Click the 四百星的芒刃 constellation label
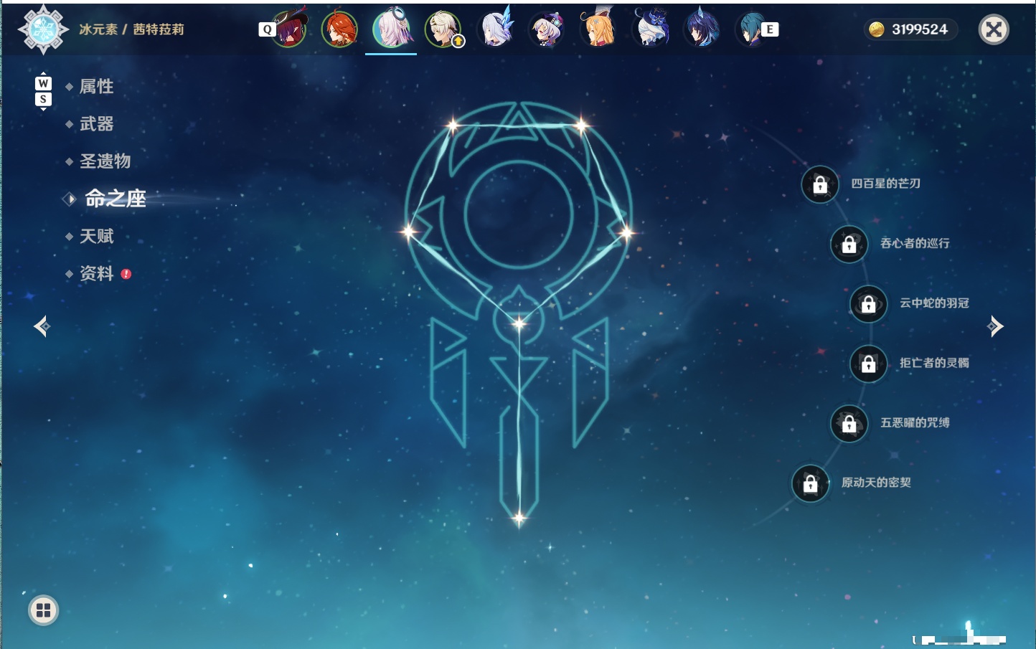 [x=886, y=184]
